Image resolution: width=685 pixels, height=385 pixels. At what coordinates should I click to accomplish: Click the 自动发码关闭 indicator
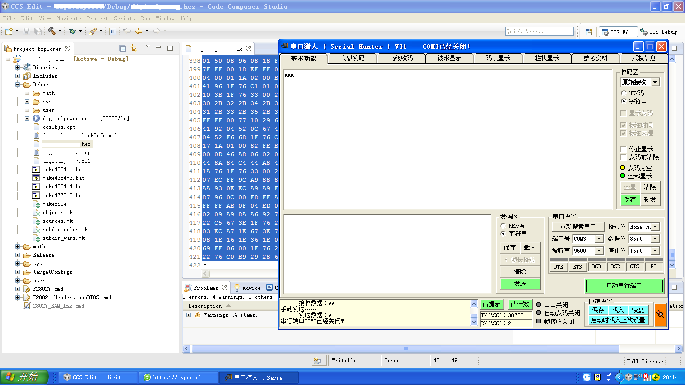pos(539,313)
